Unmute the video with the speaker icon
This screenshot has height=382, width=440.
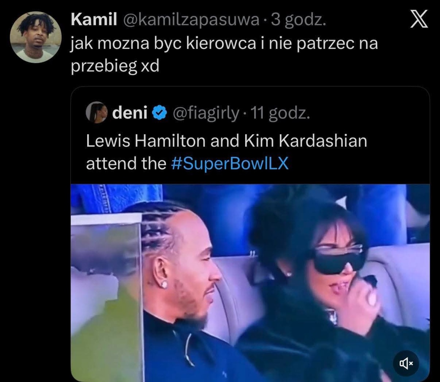[x=406, y=363]
